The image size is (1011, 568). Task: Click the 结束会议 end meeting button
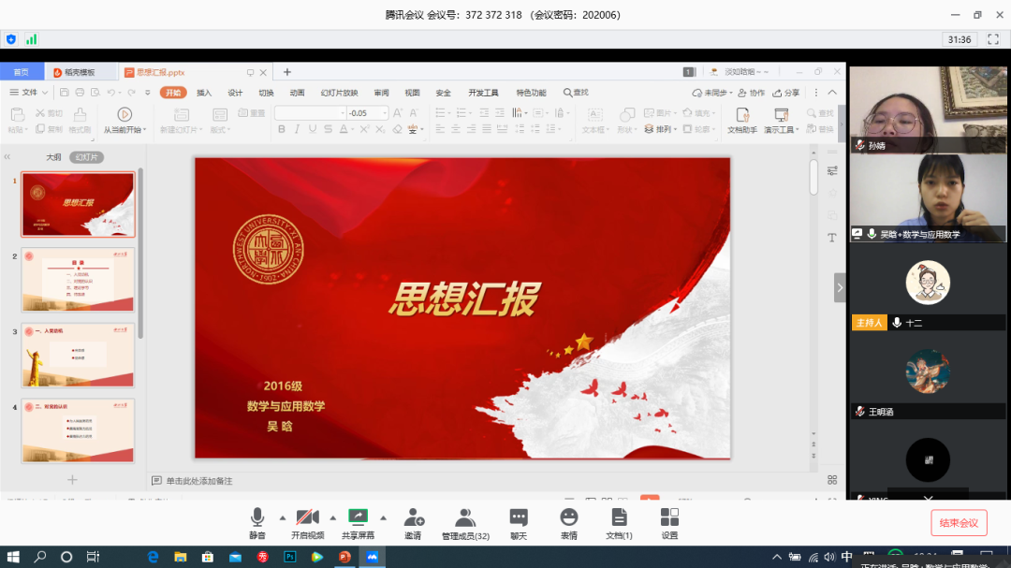coord(959,523)
